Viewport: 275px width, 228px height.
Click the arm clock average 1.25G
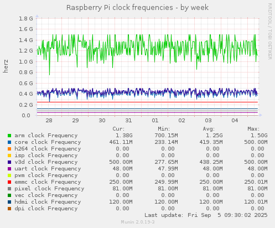[214, 136]
